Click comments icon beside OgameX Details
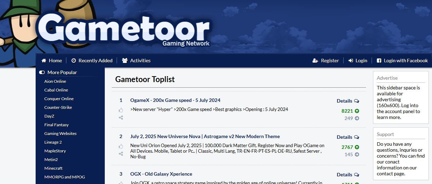Image resolution: width=432 pixels, height=184 pixels. [x=357, y=101]
